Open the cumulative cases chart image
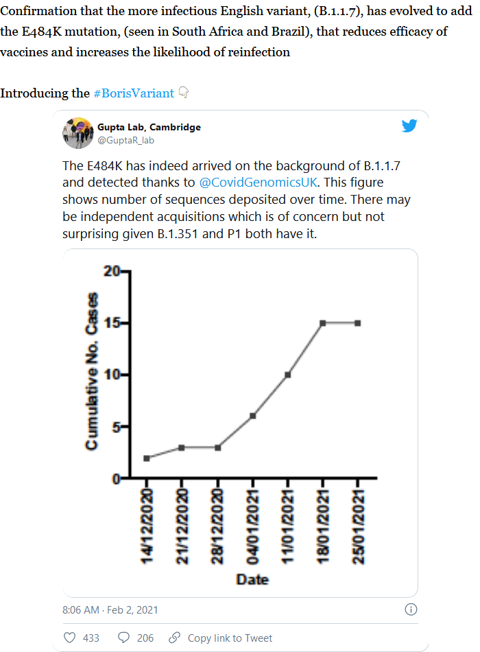Viewport: 480px width, 652px height. [240, 422]
